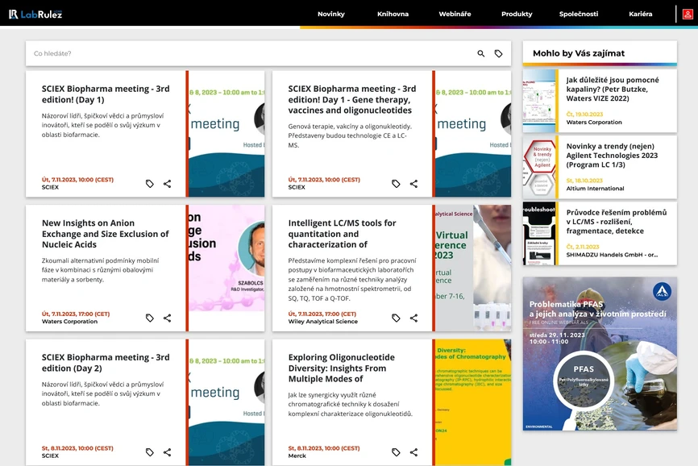The image size is (698, 466).
Task: Click thumbnail beside 'Jak důležité jsou pomocné kapaliny'
Action: tap(539, 101)
